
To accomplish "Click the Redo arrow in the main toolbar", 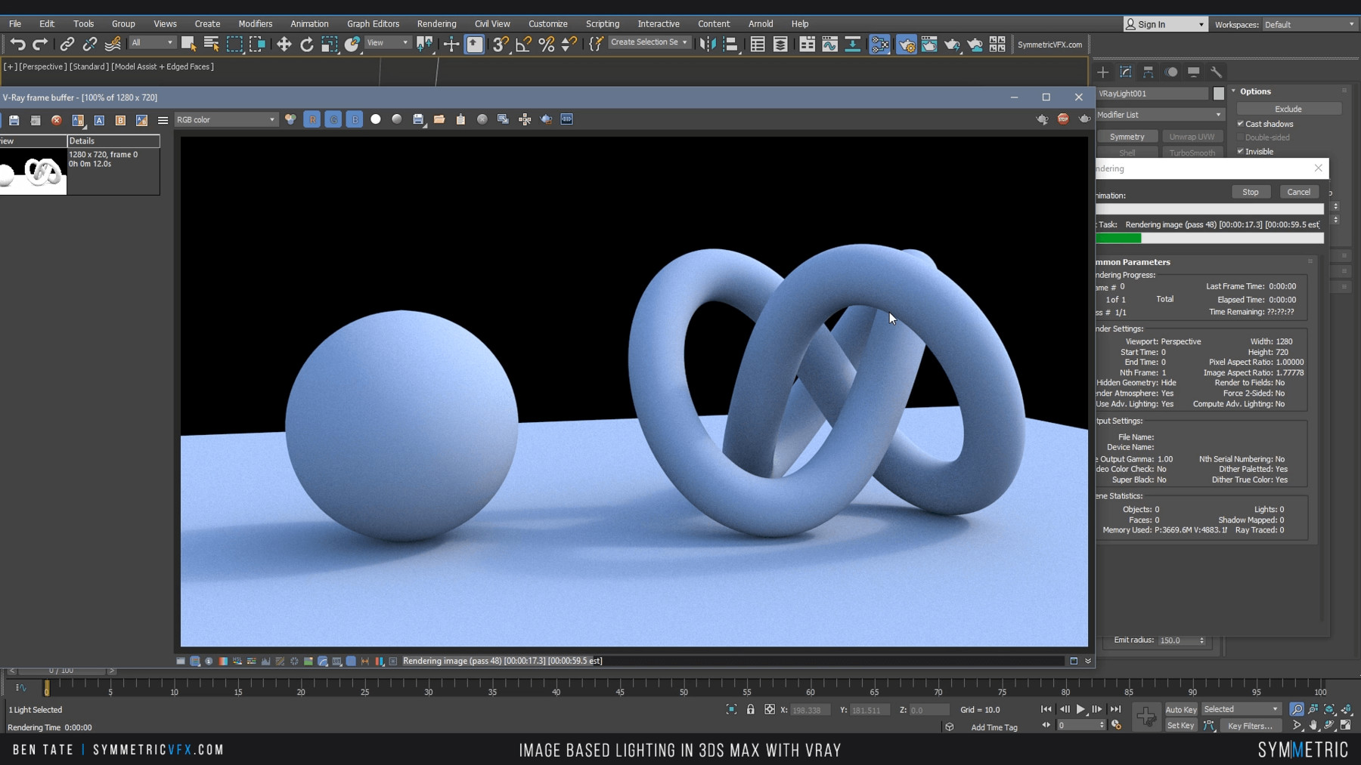I will click(40, 44).
